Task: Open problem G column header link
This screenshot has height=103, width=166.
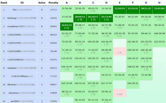Action: point(146,3)
